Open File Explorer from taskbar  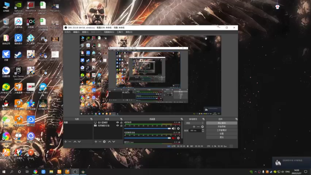(x=51, y=171)
